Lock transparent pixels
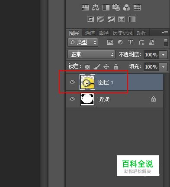170x187 pixels. tap(87, 67)
